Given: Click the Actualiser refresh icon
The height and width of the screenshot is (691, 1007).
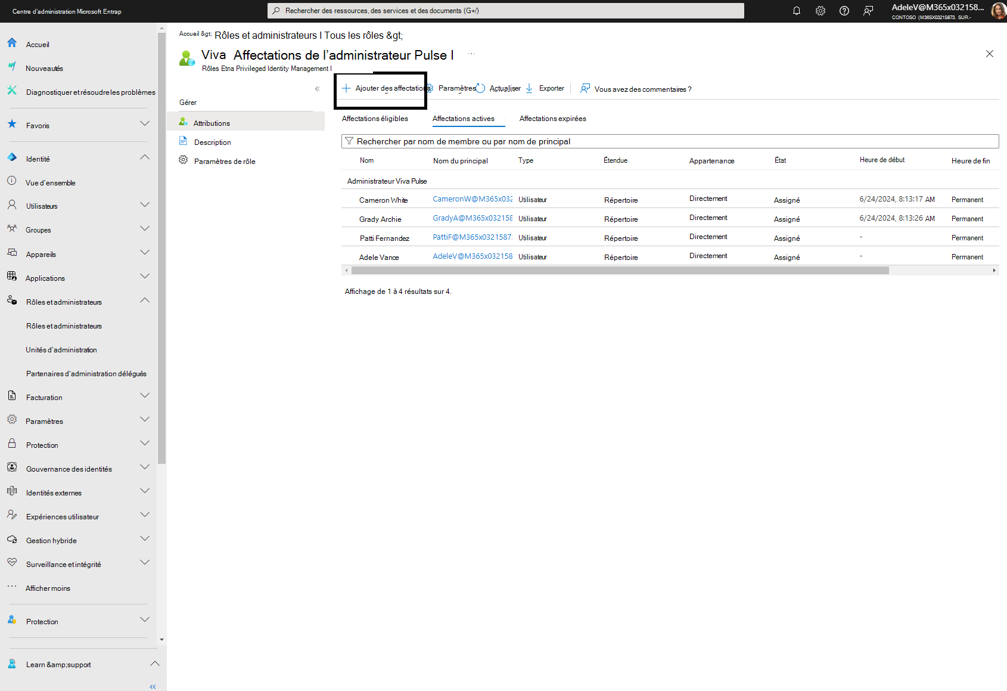Looking at the screenshot, I should (481, 88).
